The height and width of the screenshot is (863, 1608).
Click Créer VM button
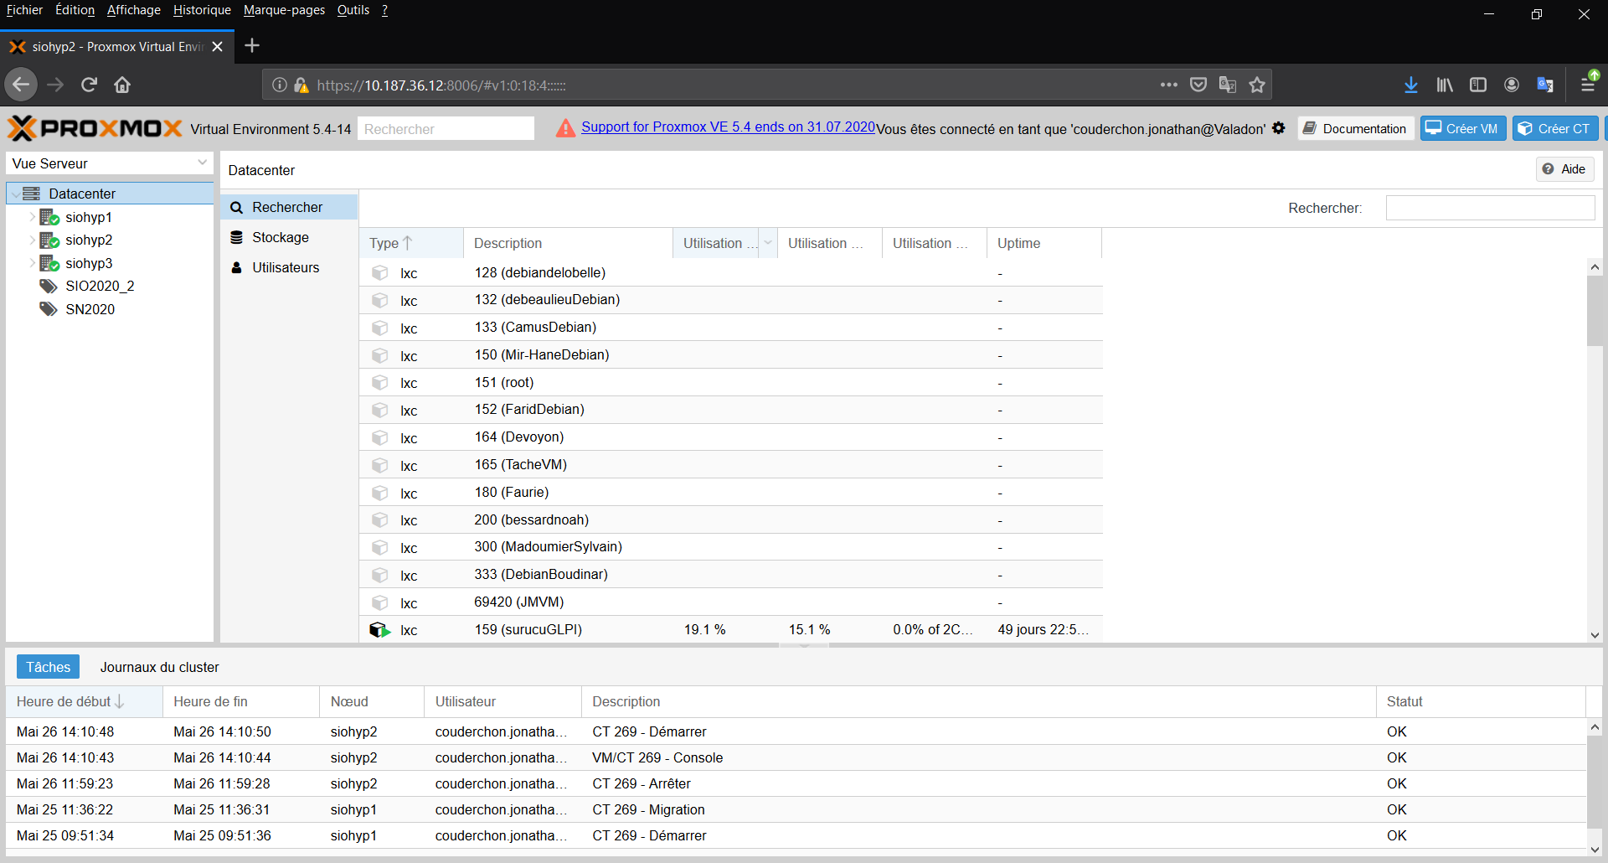click(x=1462, y=128)
